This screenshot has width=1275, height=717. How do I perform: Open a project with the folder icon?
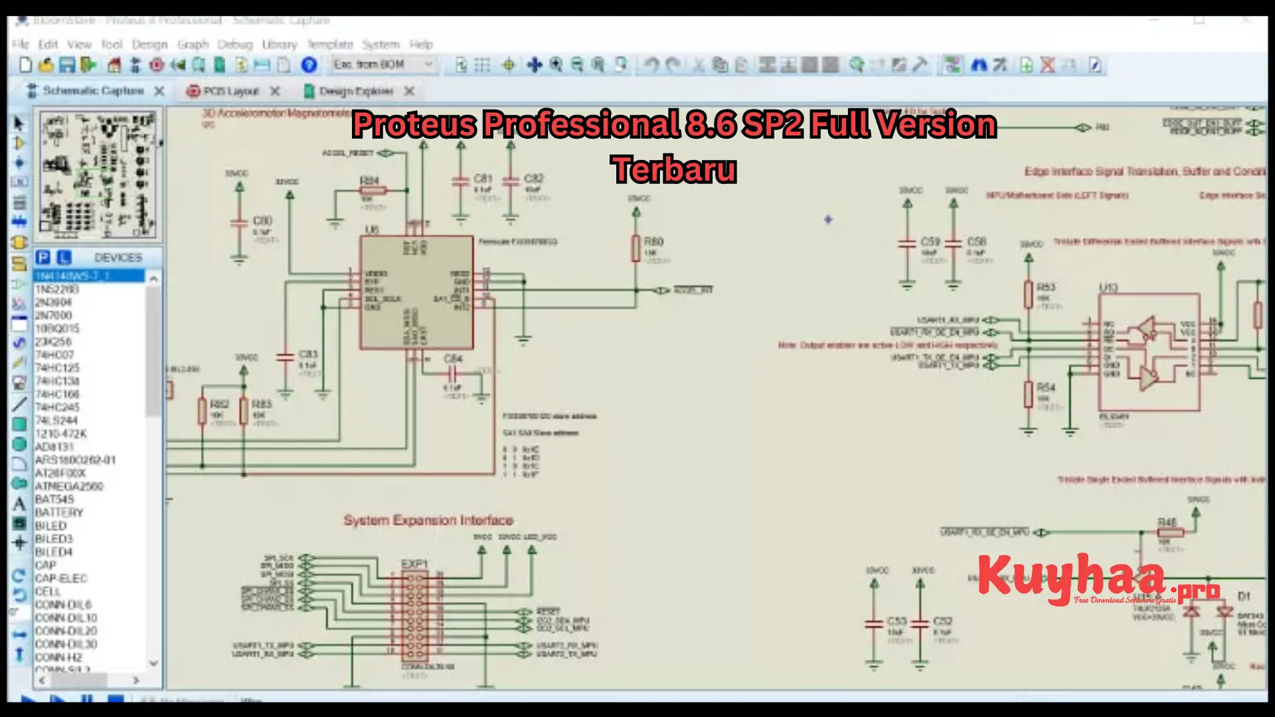coord(46,65)
